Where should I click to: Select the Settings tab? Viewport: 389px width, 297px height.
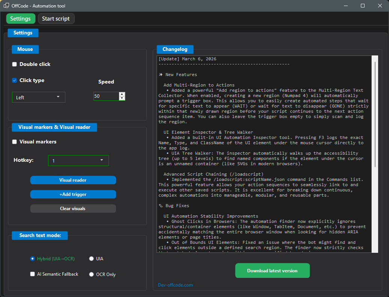tap(21, 18)
